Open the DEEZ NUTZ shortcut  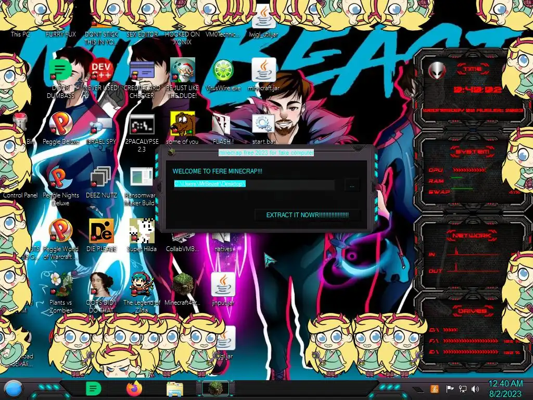coord(101,178)
